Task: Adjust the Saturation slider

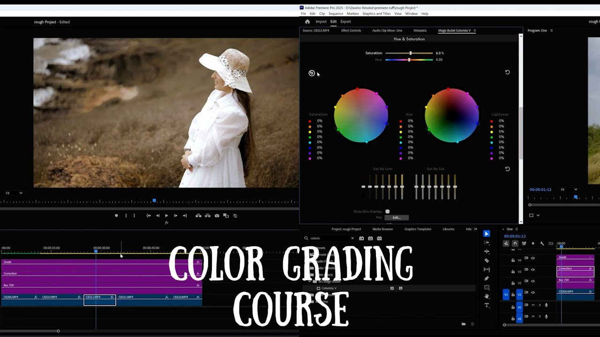Action: (x=409, y=53)
